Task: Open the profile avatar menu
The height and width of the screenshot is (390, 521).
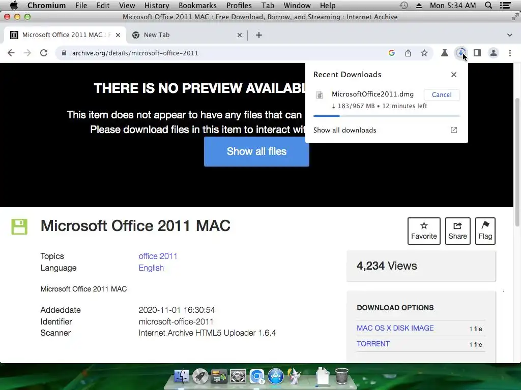Action: [x=494, y=53]
